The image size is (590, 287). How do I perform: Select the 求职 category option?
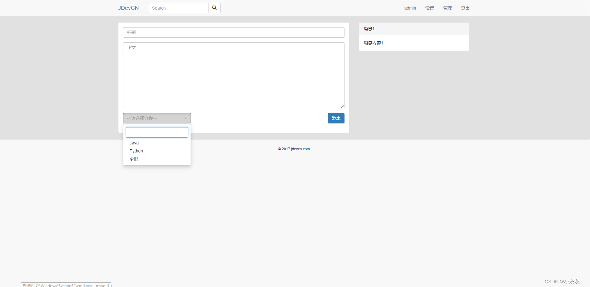tap(157, 159)
